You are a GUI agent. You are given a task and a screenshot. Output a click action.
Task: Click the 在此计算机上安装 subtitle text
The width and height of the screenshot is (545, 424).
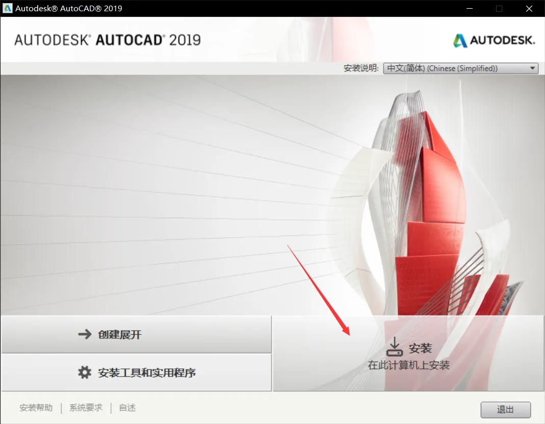(408, 365)
